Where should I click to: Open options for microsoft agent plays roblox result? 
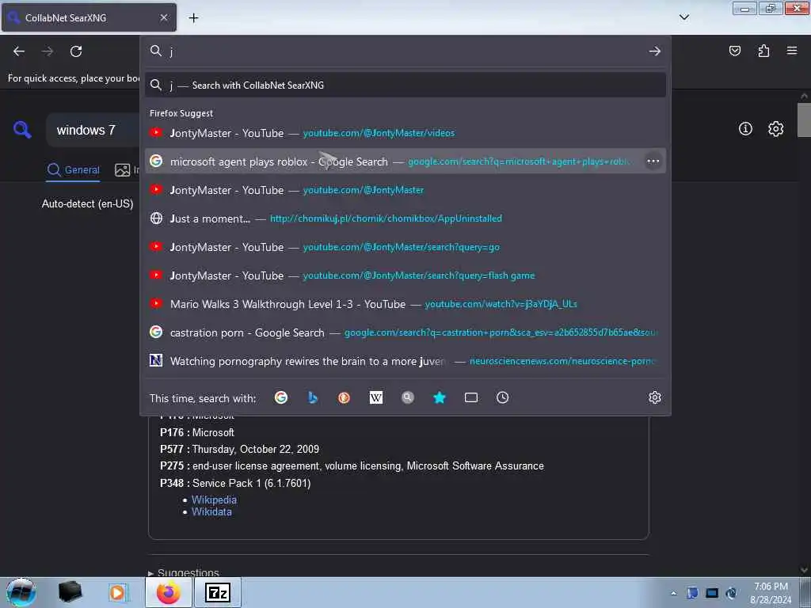point(653,161)
